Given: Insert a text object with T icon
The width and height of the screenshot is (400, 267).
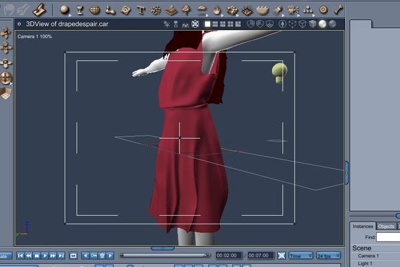Looking at the screenshot, I should pos(141,10).
